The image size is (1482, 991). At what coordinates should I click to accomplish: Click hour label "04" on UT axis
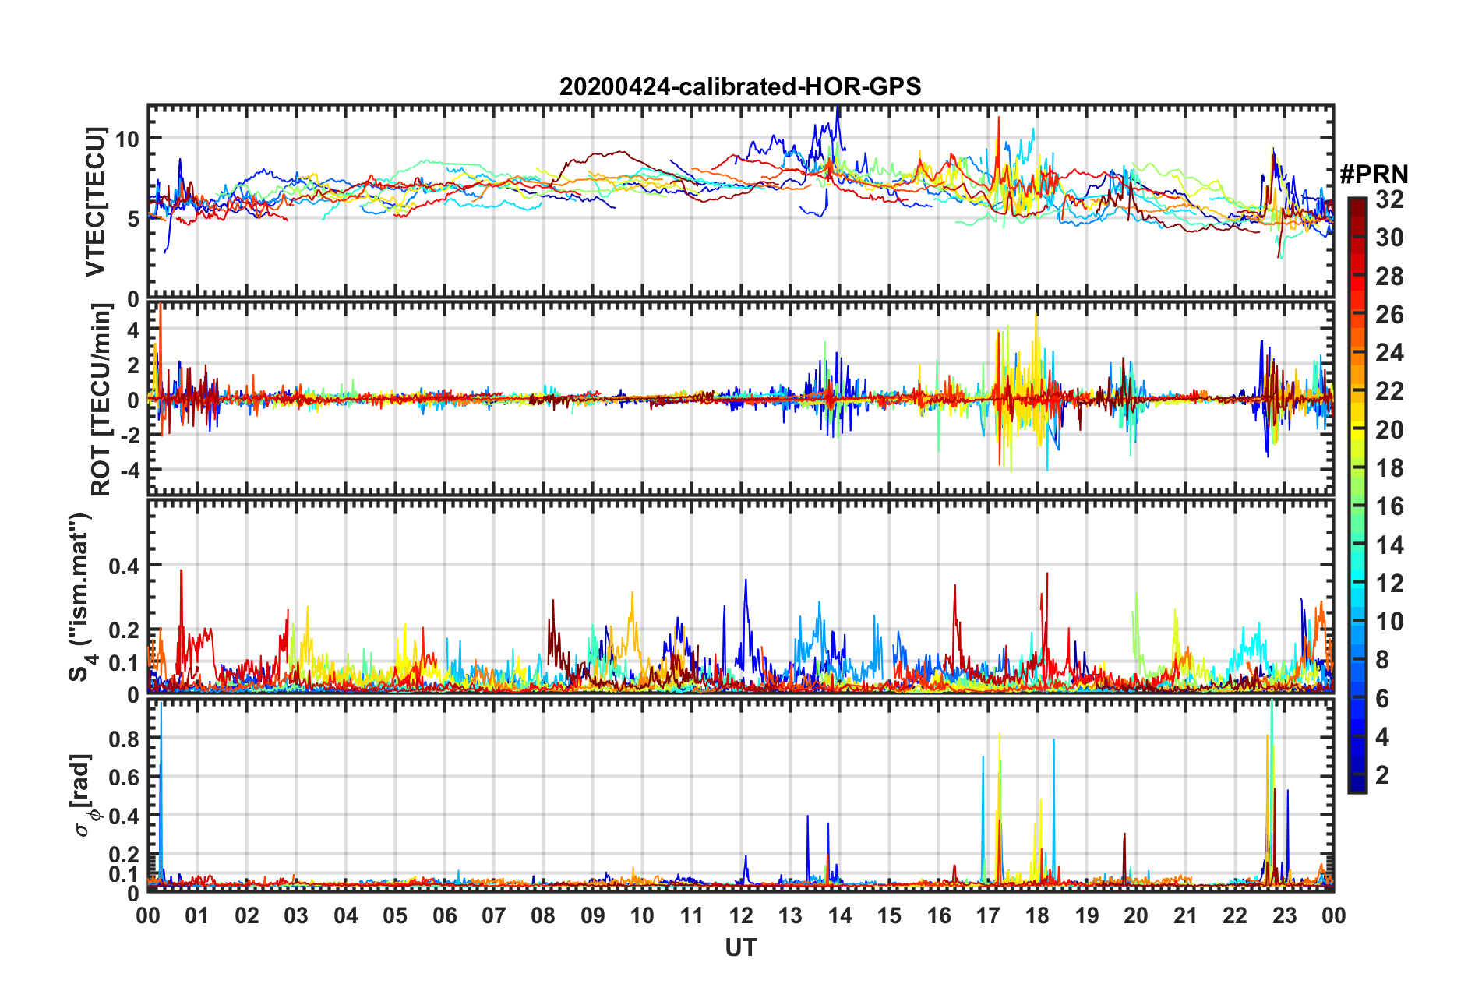click(346, 915)
